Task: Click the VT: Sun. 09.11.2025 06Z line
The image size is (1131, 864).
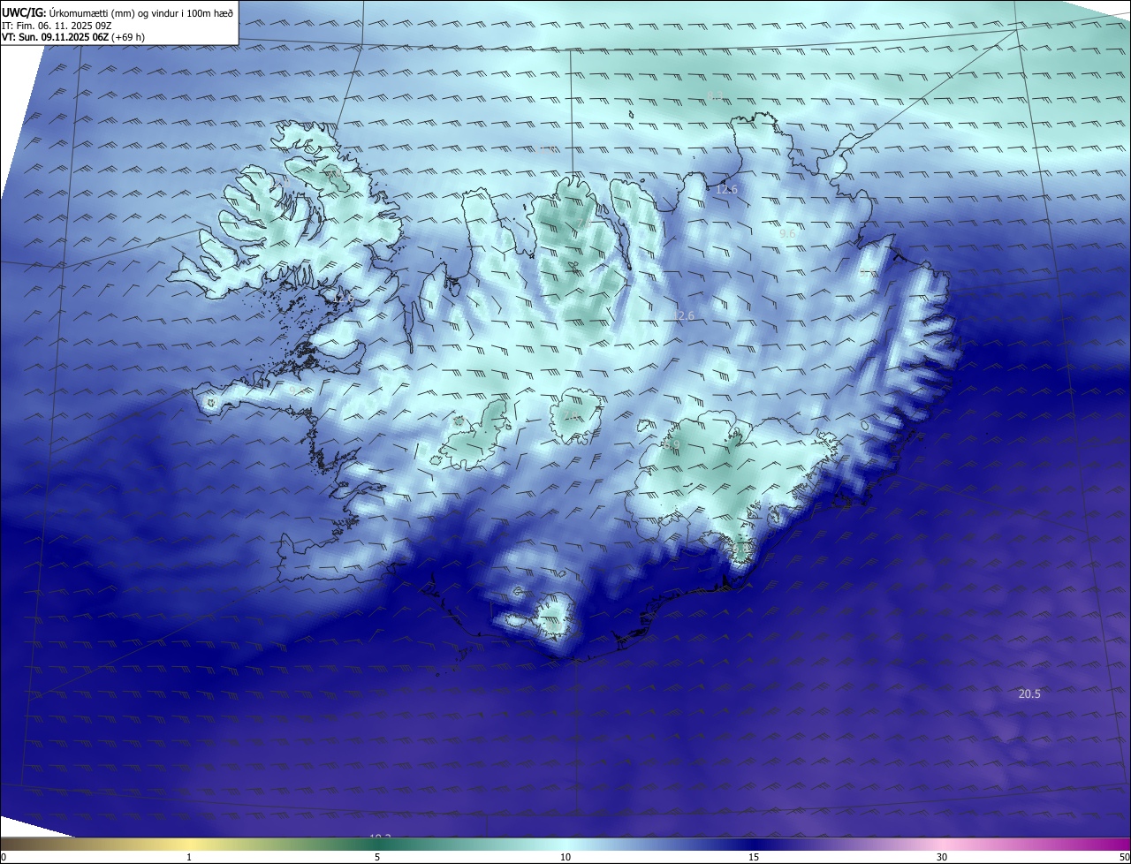Action: click(x=73, y=38)
